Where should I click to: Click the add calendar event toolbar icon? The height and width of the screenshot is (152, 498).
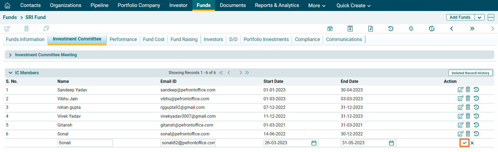[x=330, y=29]
